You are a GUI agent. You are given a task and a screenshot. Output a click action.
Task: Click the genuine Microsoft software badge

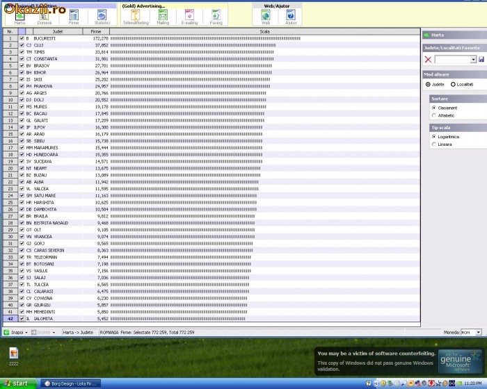(460, 361)
